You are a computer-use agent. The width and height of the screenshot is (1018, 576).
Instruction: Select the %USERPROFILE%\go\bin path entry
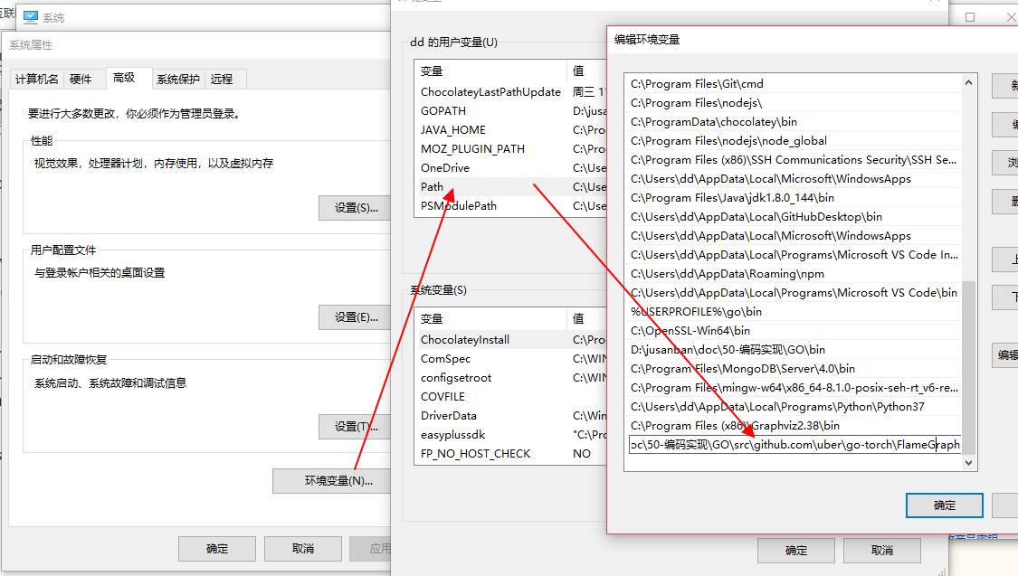pyautogui.click(x=689, y=311)
